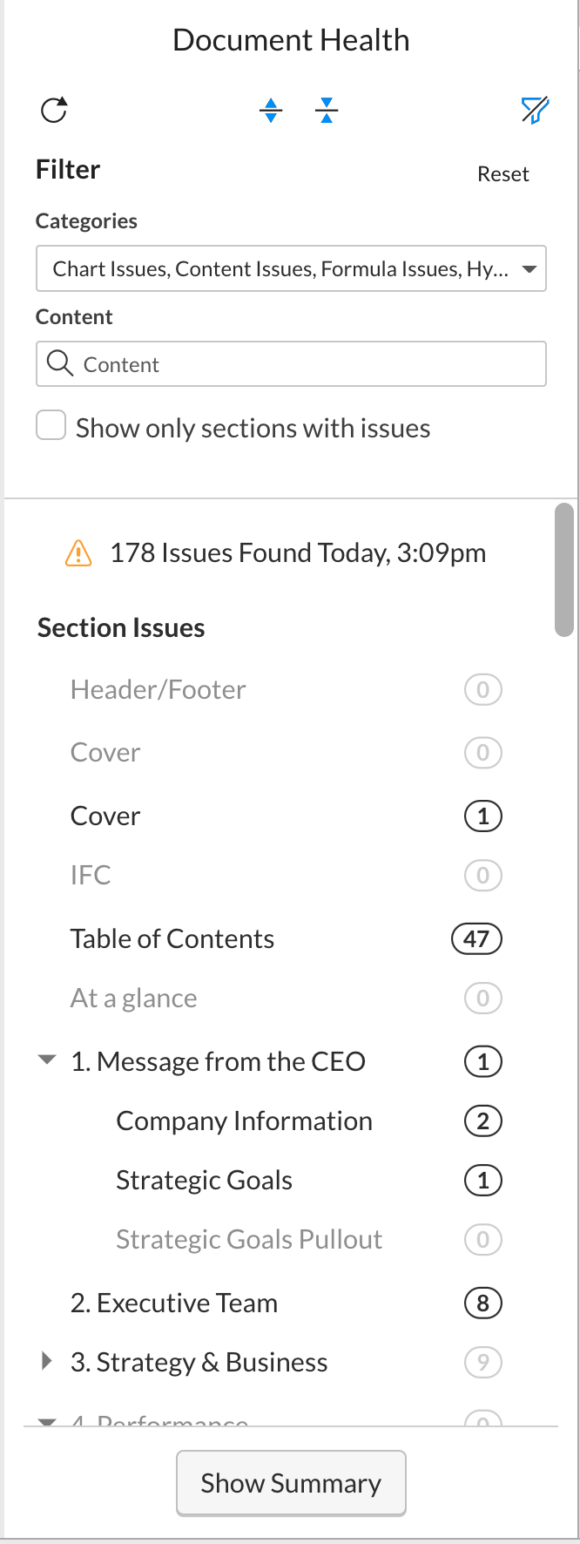Viewport: 580px width, 1544px height.
Task: Open the 2. Executive Team section
Action: [174, 1304]
